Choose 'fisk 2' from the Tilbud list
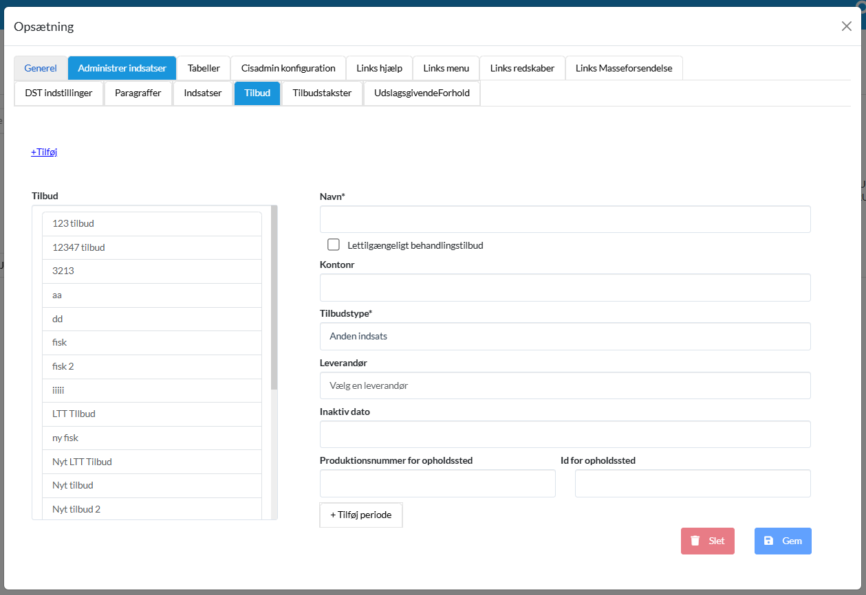The width and height of the screenshot is (866, 595). [151, 366]
